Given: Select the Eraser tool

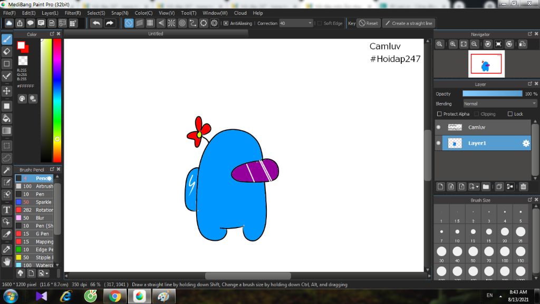Looking at the screenshot, I should 7,52.
